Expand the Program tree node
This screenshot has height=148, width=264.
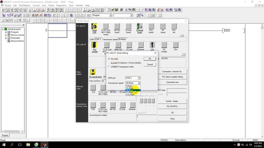pyautogui.click(x=6, y=32)
